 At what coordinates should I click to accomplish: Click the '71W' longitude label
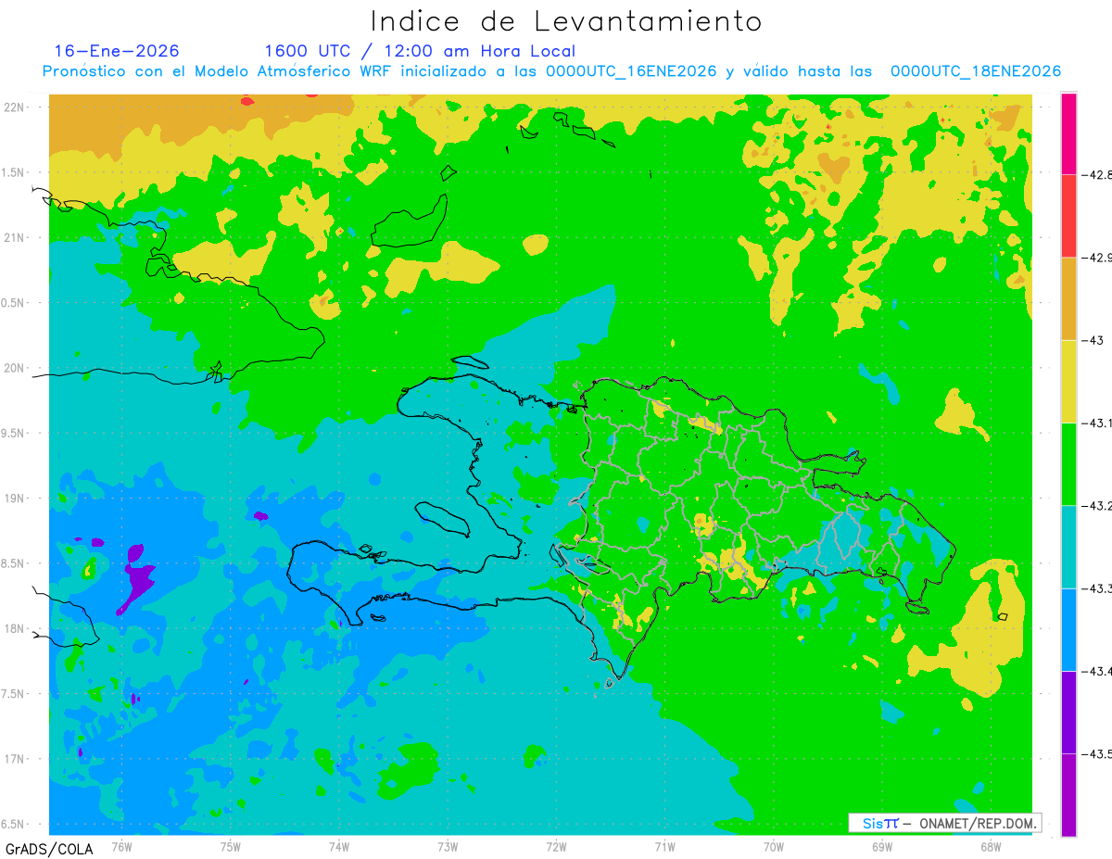click(664, 845)
